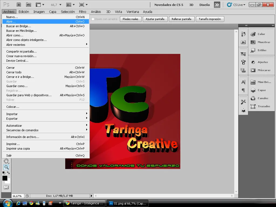The height and width of the screenshot is (207, 276).
Task: Open the Ajustes panel icon
Action: [253, 62]
